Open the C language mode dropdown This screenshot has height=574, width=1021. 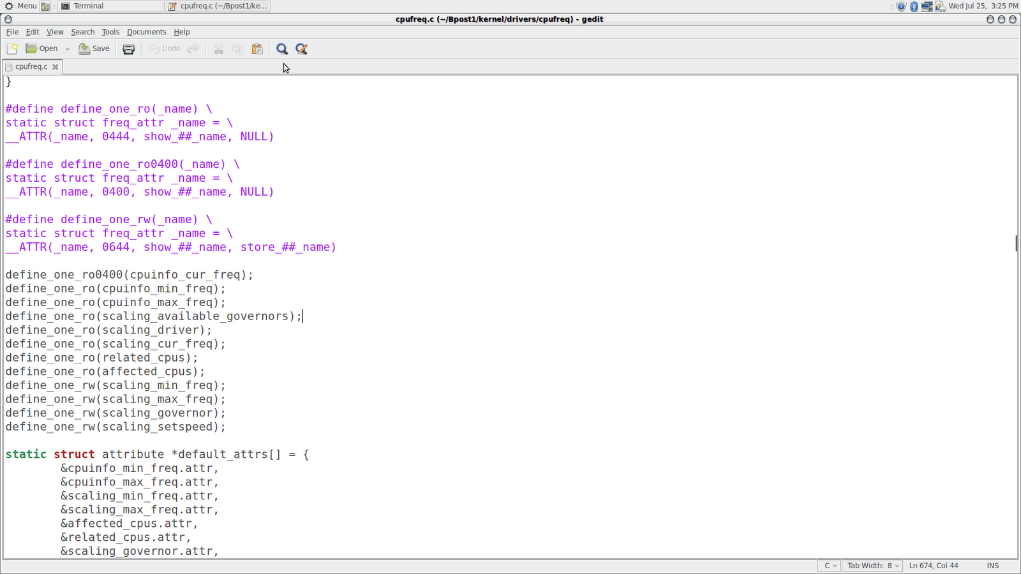(828, 566)
